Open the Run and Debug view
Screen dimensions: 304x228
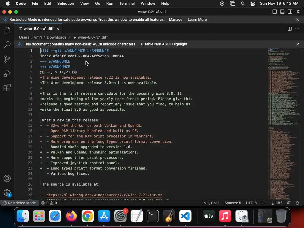coord(7,74)
